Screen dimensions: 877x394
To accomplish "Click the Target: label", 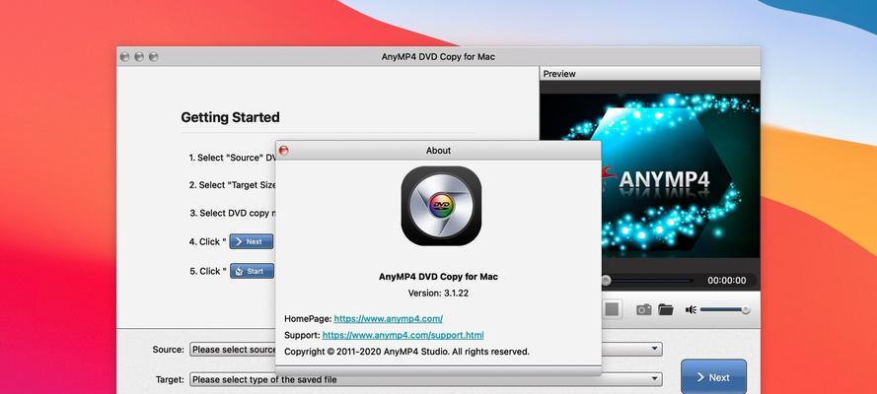I will tap(170, 379).
